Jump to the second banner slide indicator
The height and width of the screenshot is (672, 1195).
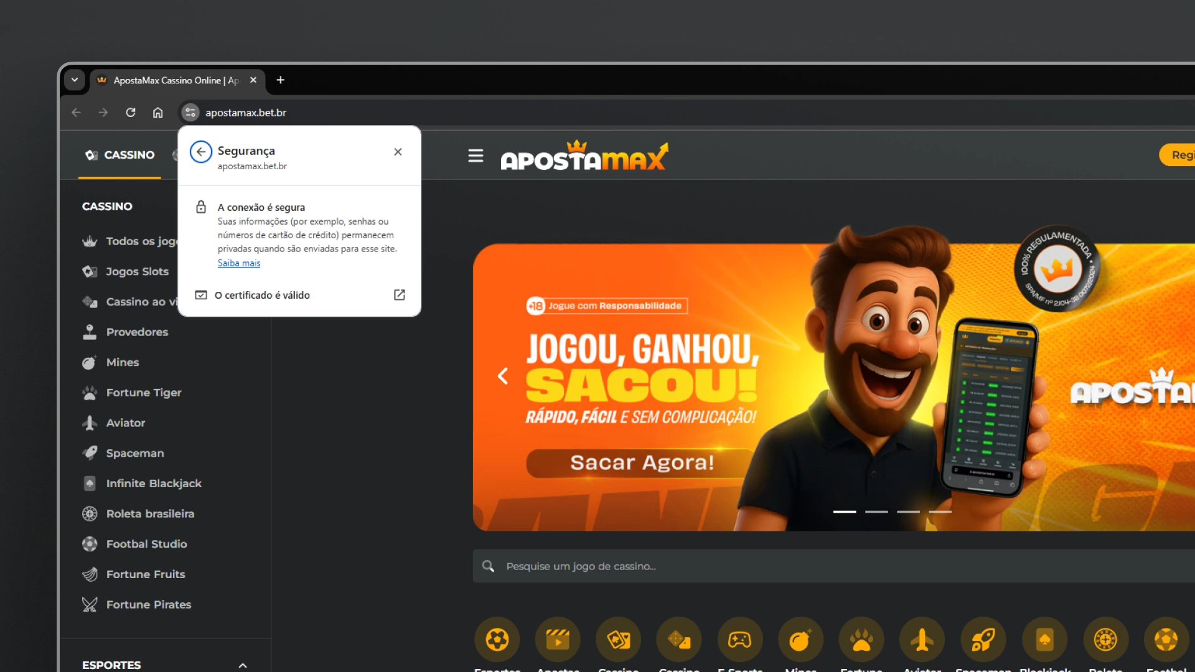(x=876, y=511)
